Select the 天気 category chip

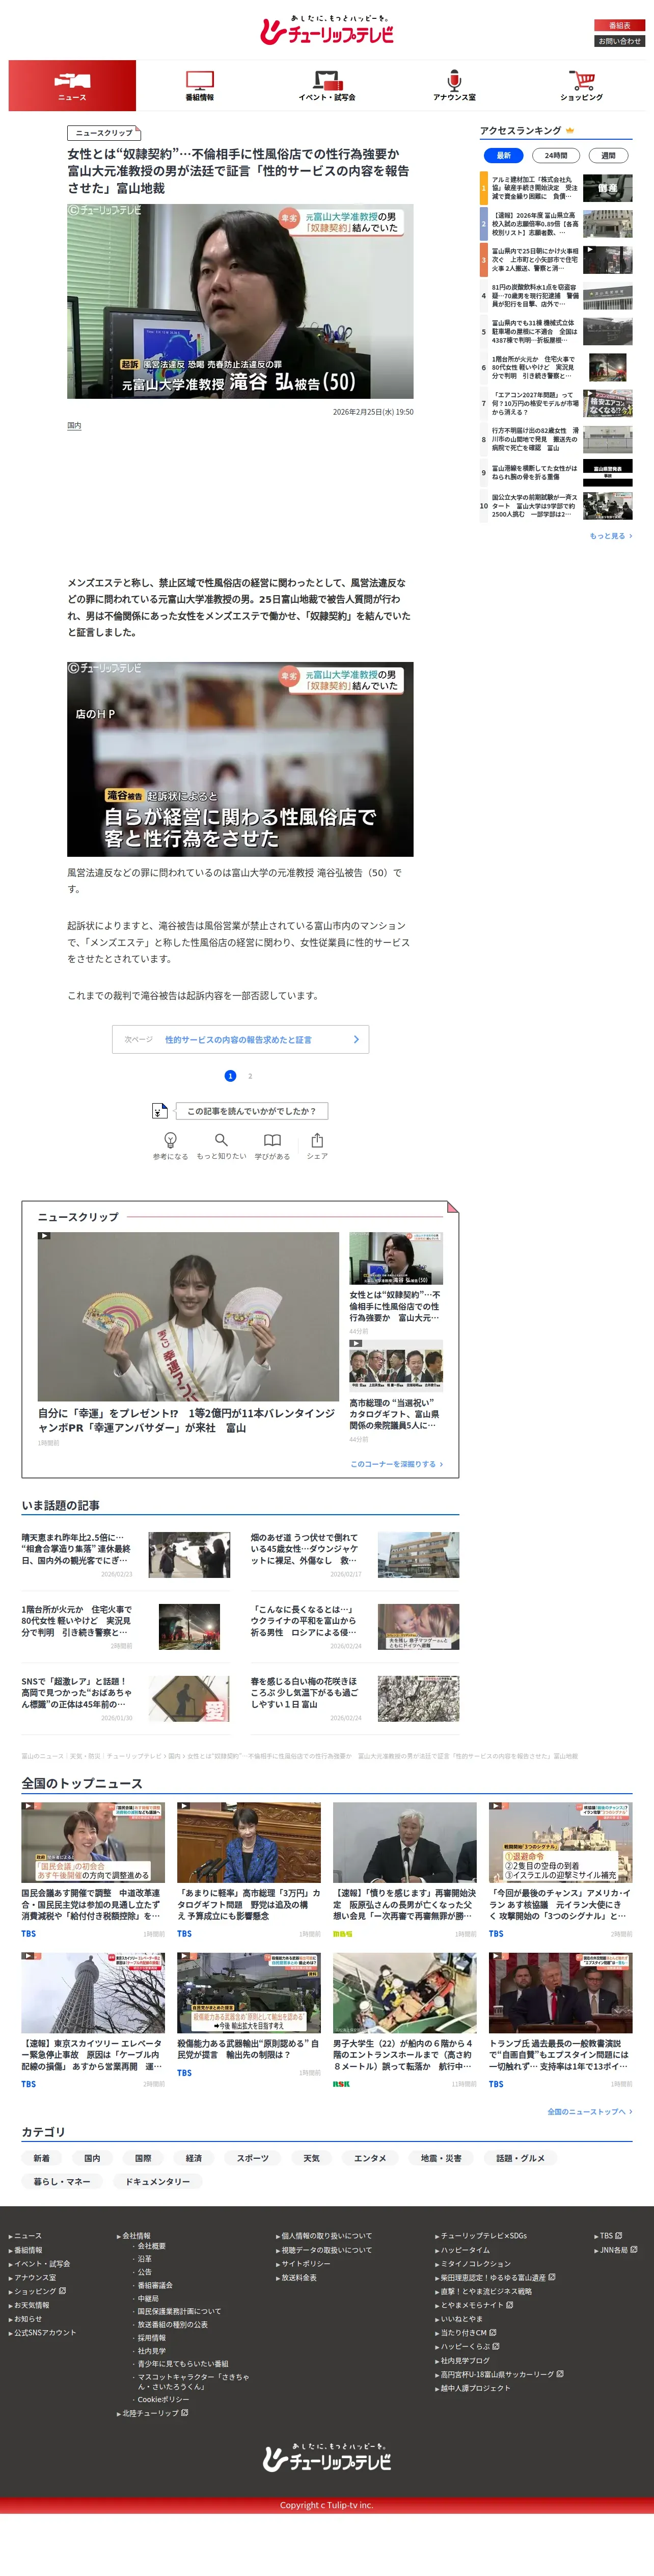[x=312, y=2158]
